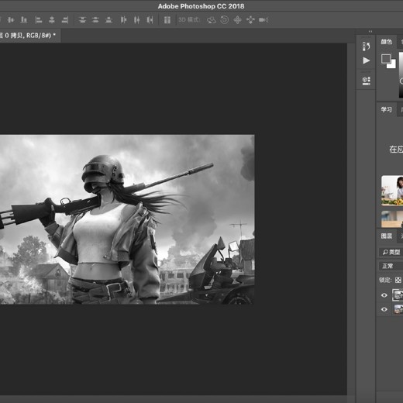Hide the top layer via eye icon

tap(384, 295)
